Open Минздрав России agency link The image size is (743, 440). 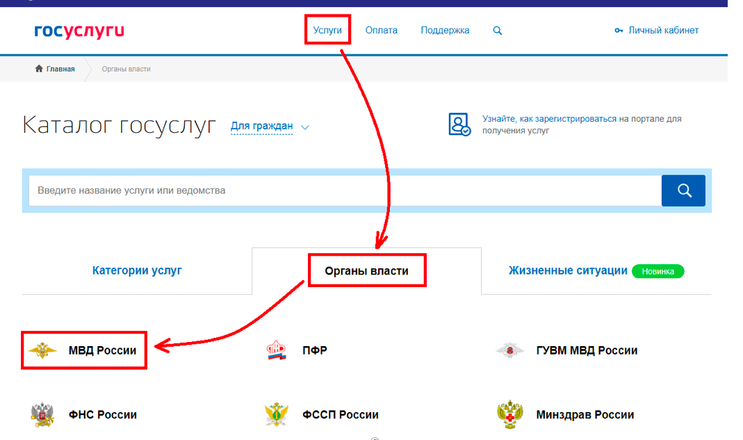point(585,415)
